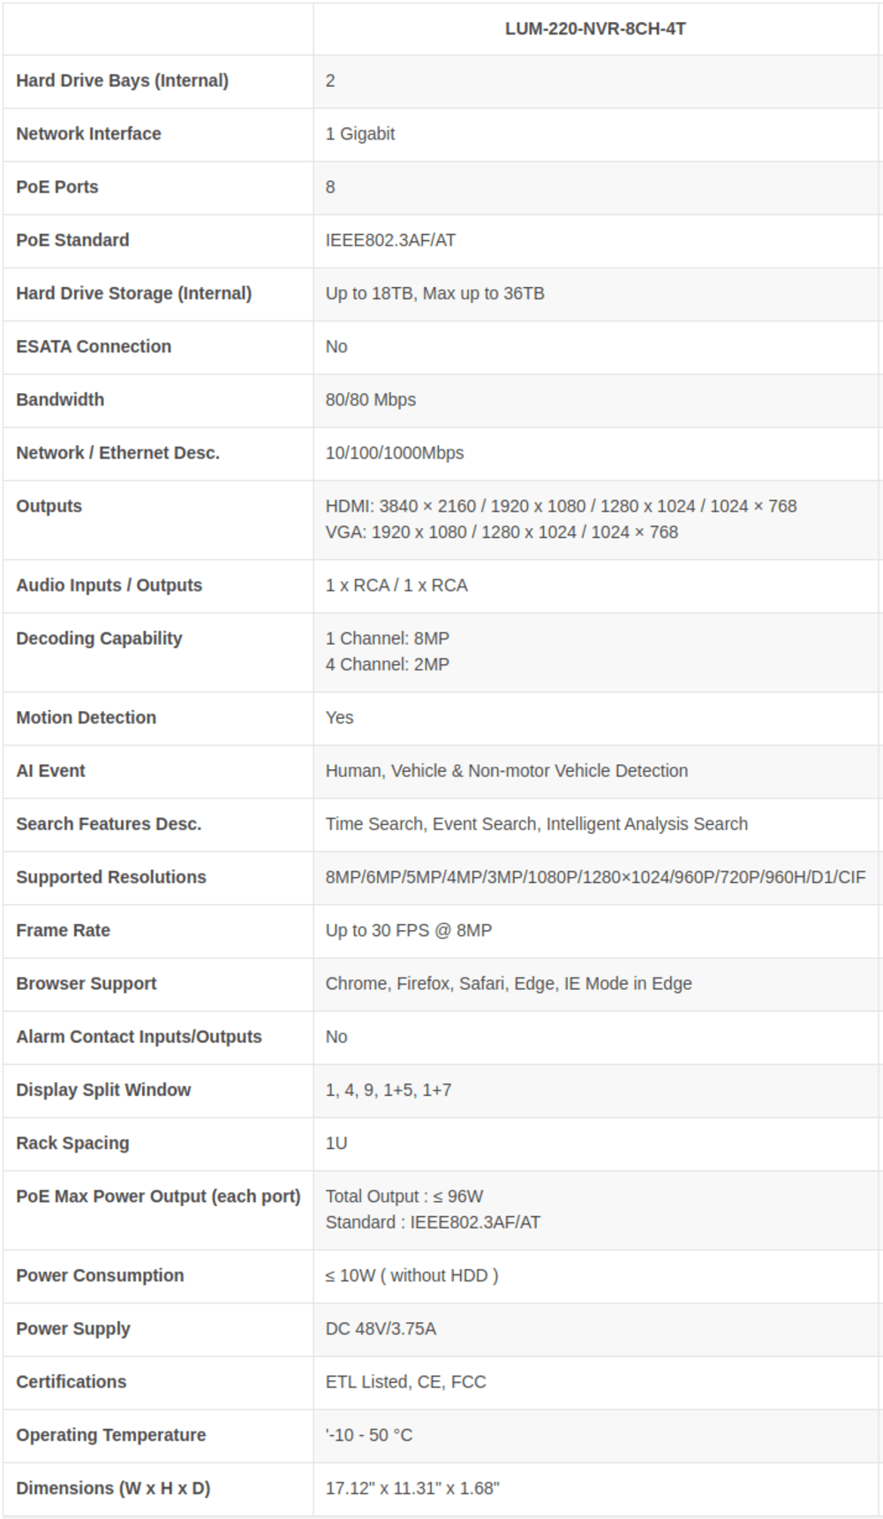Select the Browser Support value text
Viewport: 883px width, 1519px height.
coord(509,983)
